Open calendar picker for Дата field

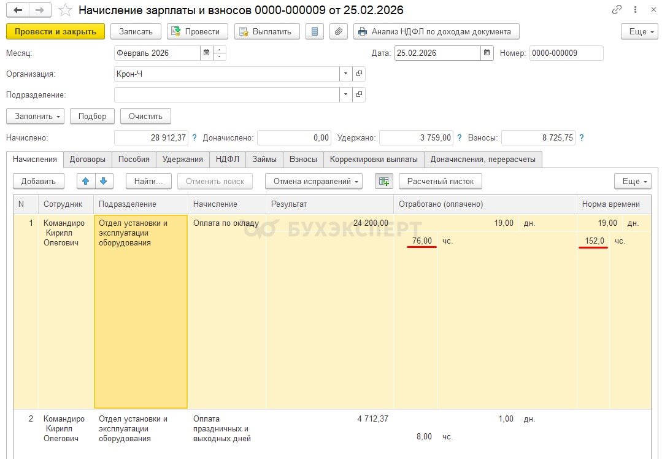[487, 53]
